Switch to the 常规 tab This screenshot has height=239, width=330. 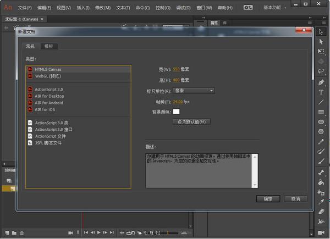click(30, 46)
